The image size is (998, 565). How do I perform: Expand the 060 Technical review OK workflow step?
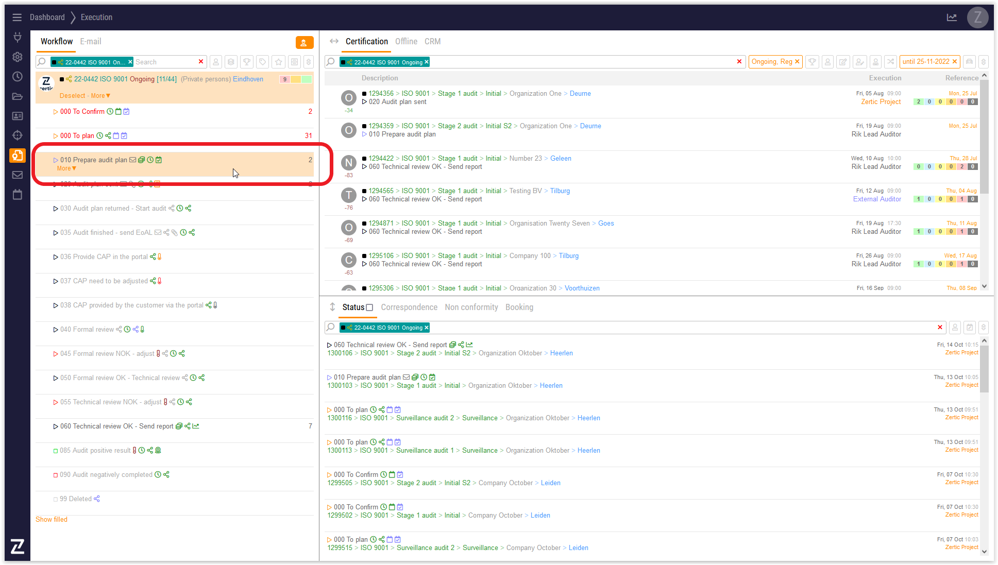pyautogui.click(x=56, y=426)
